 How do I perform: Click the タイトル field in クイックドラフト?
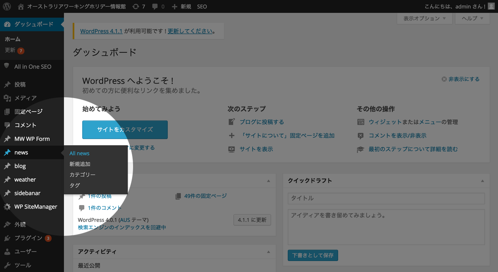pyautogui.click(x=386, y=198)
